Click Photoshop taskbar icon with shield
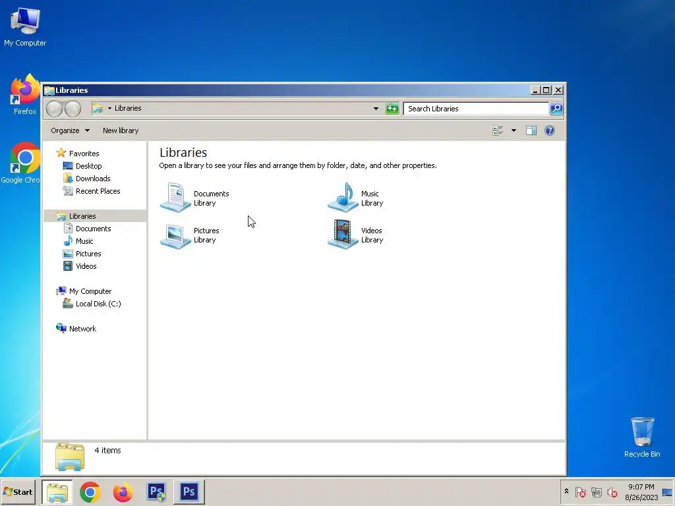675x506 pixels. click(x=156, y=492)
